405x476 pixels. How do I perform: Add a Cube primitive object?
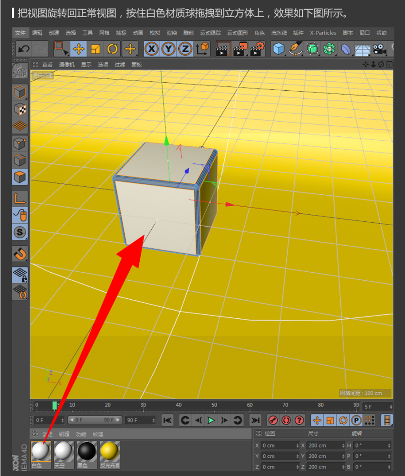click(279, 48)
